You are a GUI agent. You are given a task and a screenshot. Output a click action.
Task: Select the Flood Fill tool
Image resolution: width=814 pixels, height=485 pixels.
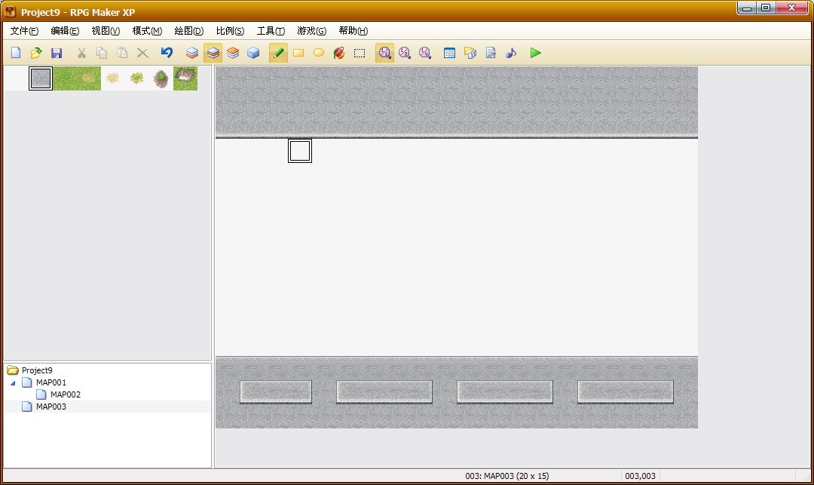[x=339, y=53]
